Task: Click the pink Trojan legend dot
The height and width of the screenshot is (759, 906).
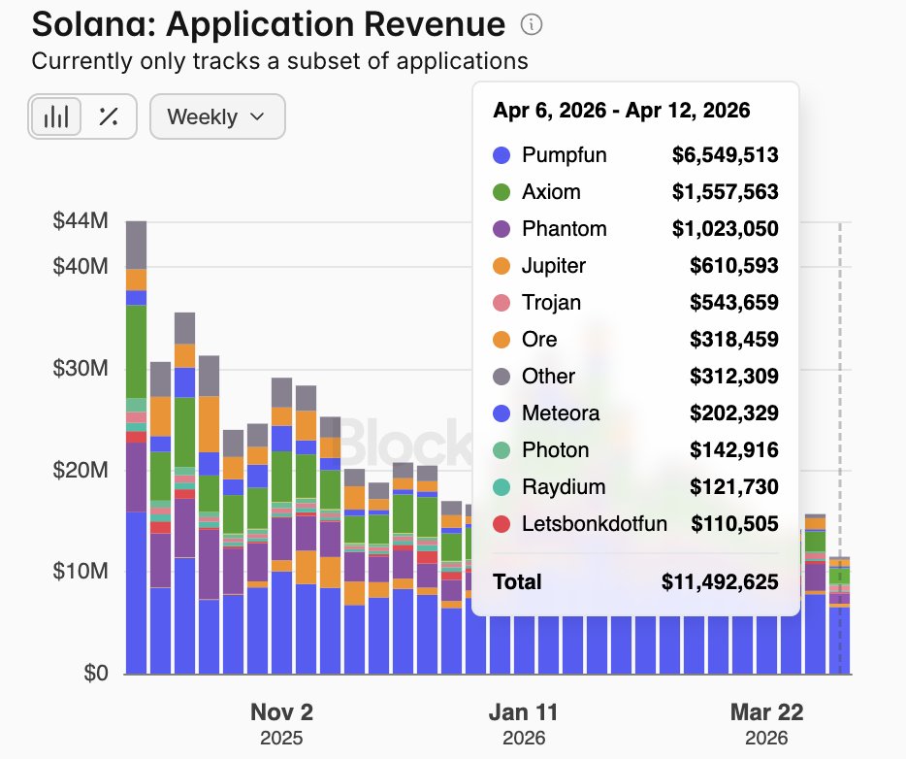Action: tap(502, 303)
